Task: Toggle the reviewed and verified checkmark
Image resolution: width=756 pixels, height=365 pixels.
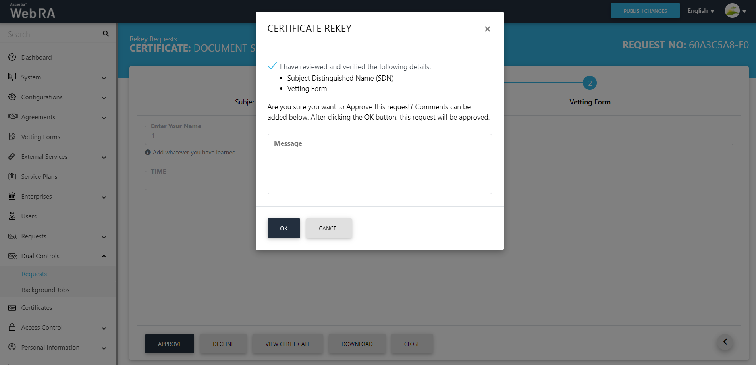Action: 272,66
